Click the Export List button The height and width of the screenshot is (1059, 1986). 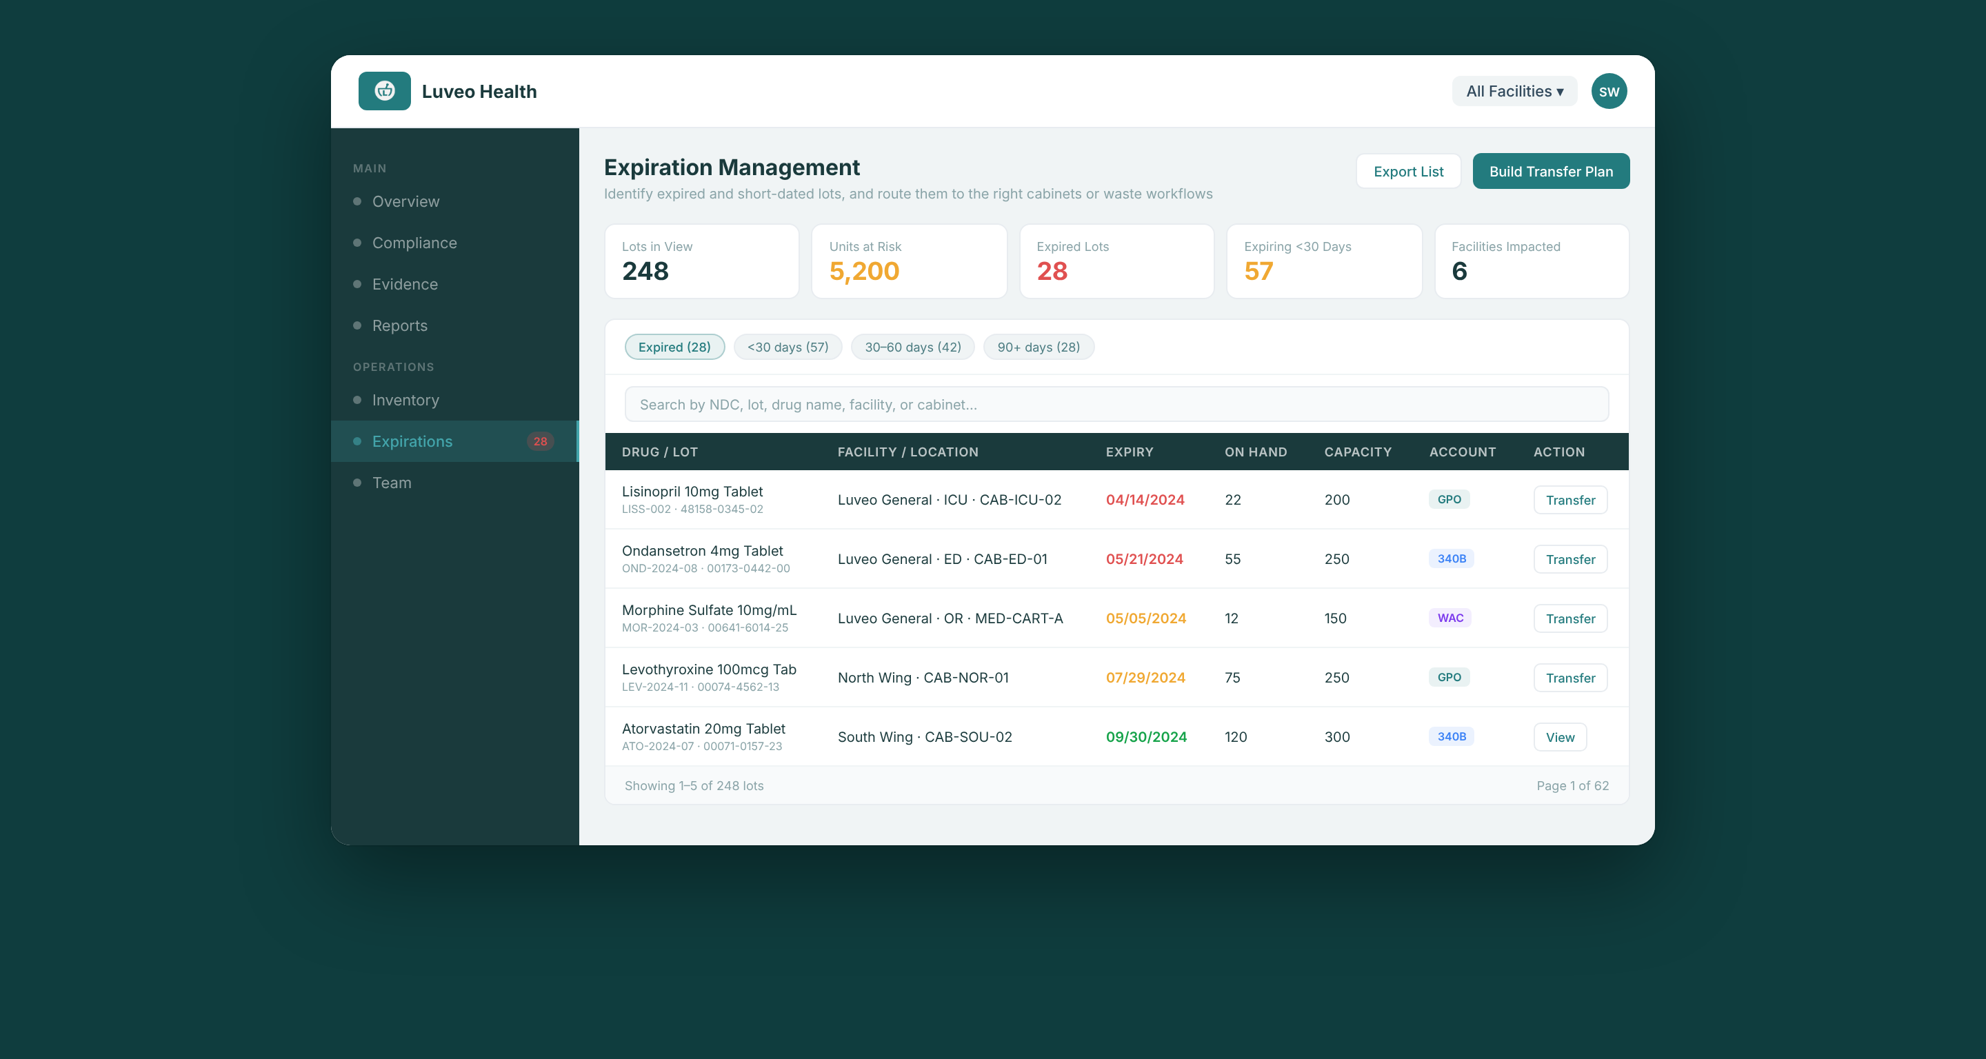1407,171
